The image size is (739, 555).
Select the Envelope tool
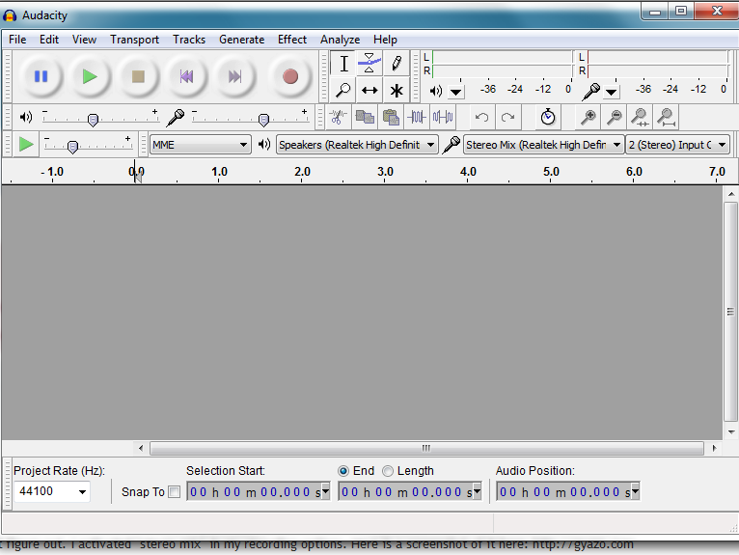coord(369,63)
